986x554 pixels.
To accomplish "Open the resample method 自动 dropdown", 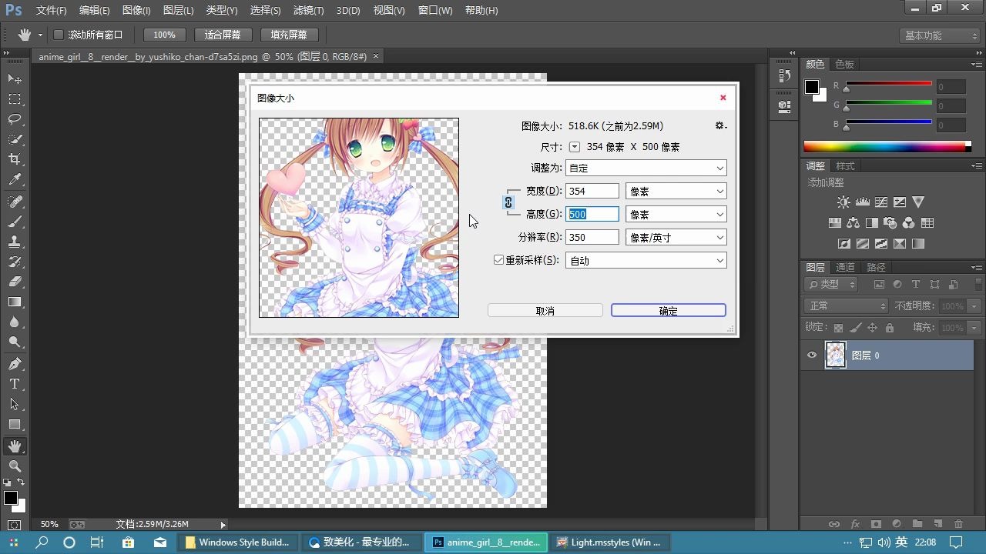I will click(x=646, y=260).
